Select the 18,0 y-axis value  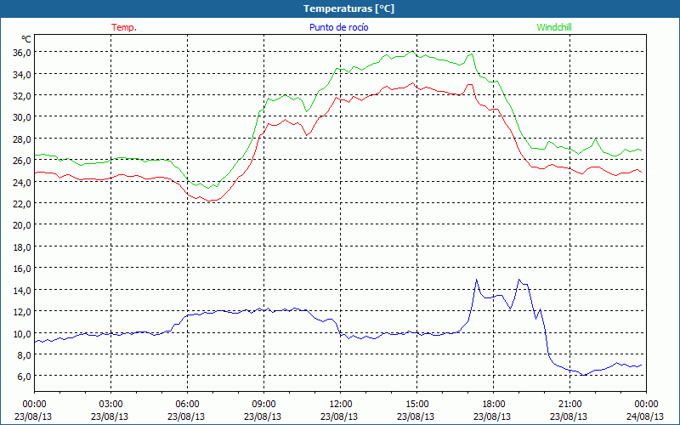23,246
